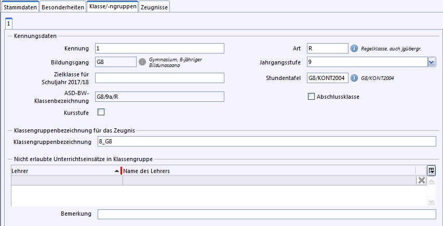Switch to the Stammdaten tab
443x226 pixels.
click(x=20, y=8)
